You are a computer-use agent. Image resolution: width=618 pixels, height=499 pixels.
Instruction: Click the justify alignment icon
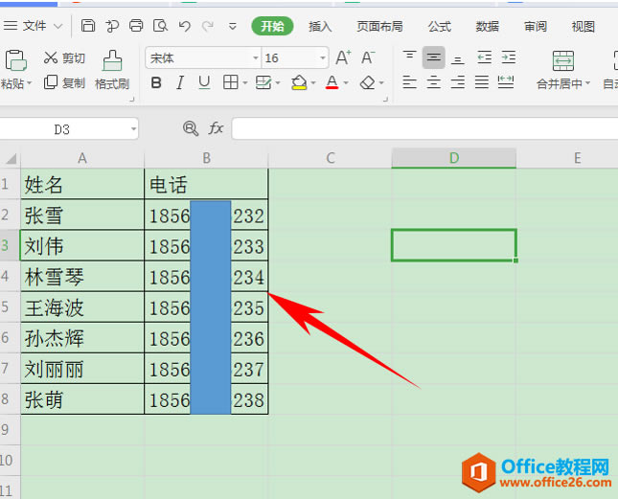482,82
